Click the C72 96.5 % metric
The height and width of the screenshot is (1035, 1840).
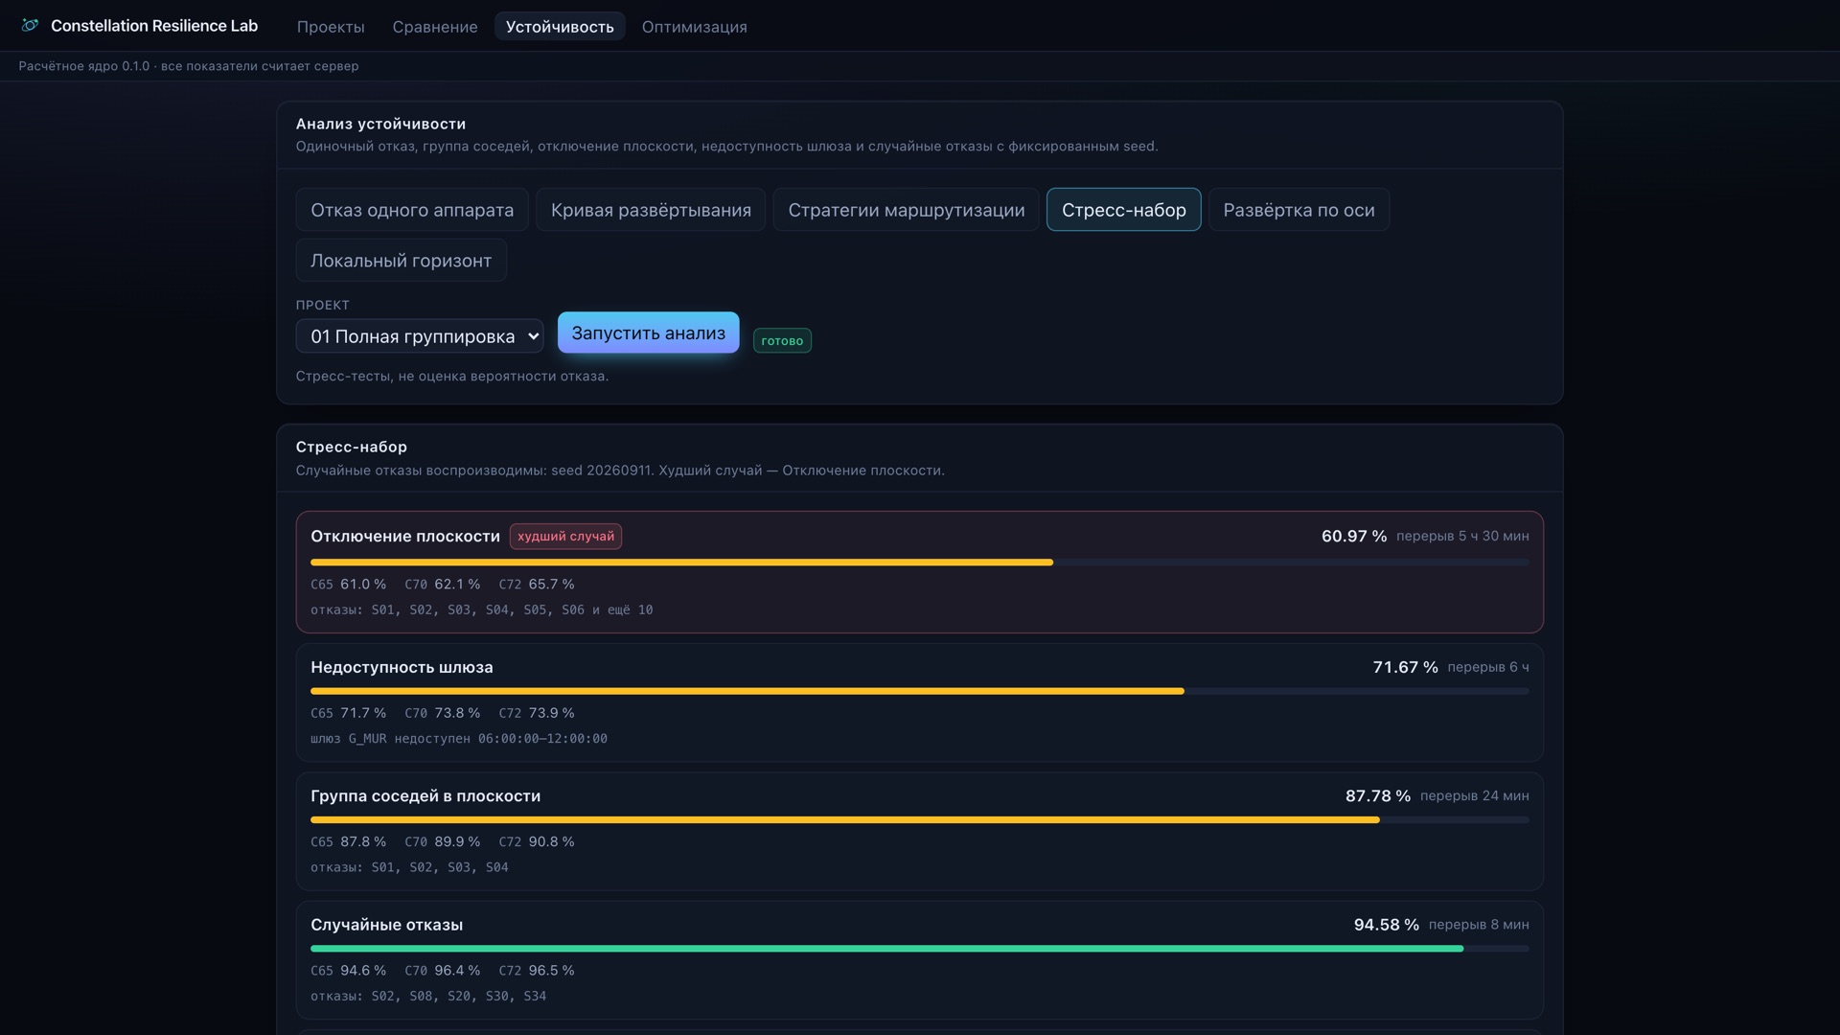pyautogui.click(x=537, y=971)
